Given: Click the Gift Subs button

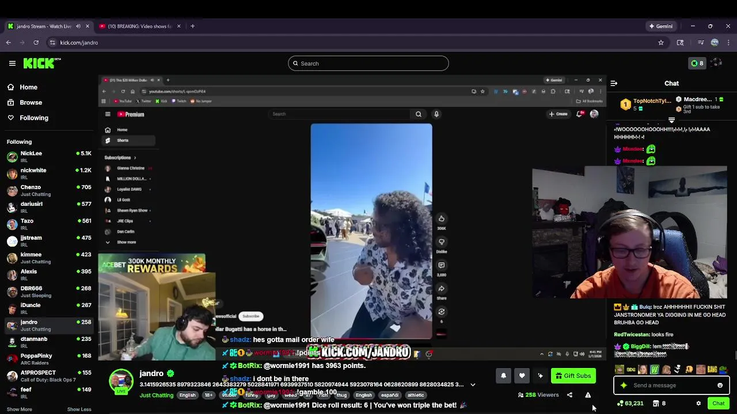Looking at the screenshot, I should 573,376.
